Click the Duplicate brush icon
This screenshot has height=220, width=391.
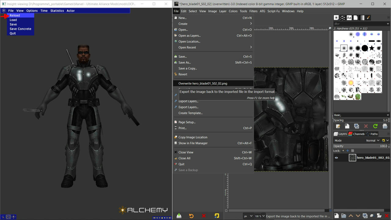point(356,126)
